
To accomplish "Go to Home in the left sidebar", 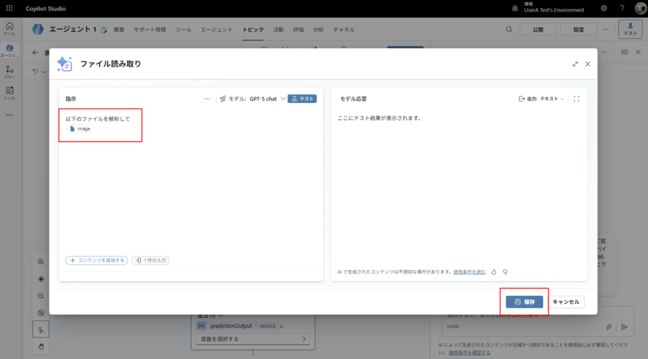I will click(9, 28).
